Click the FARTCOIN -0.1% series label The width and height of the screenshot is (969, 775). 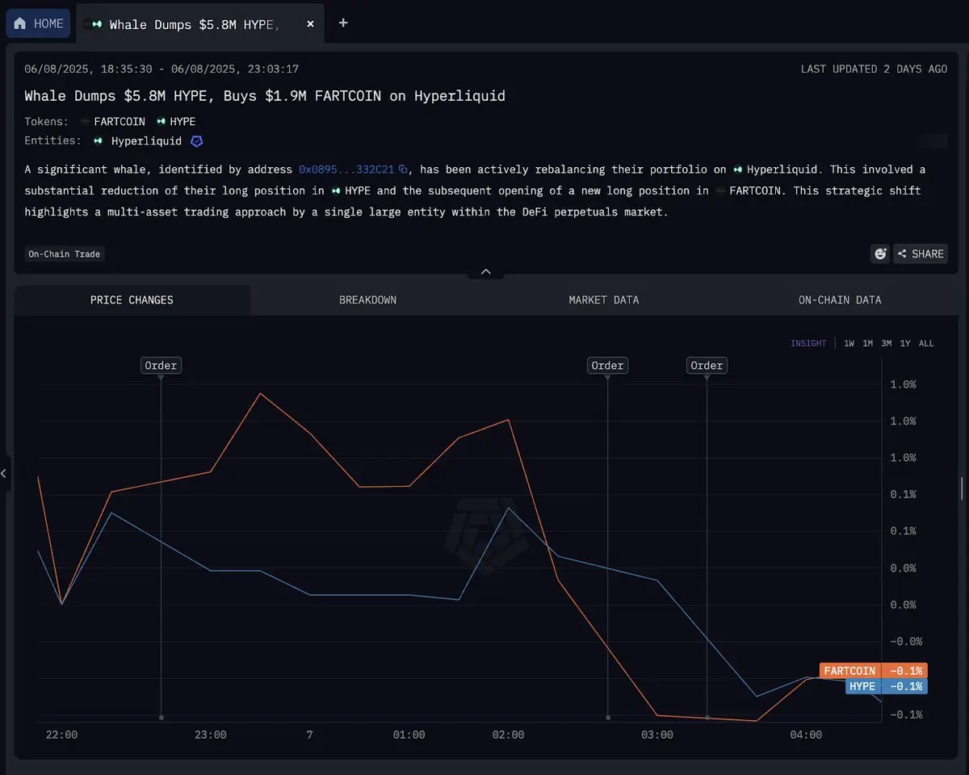pyautogui.click(x=874, y=671)
